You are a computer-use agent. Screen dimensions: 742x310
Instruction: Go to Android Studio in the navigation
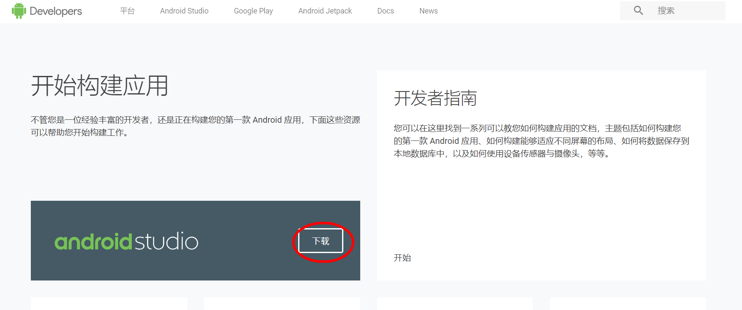[184, 11]
